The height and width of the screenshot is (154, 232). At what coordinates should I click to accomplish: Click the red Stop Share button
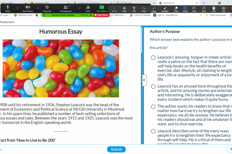[102, 15]
